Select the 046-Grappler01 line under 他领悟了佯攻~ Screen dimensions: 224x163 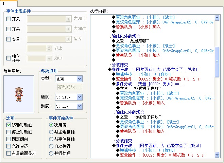pyautogui.click(x=165, y=127)
